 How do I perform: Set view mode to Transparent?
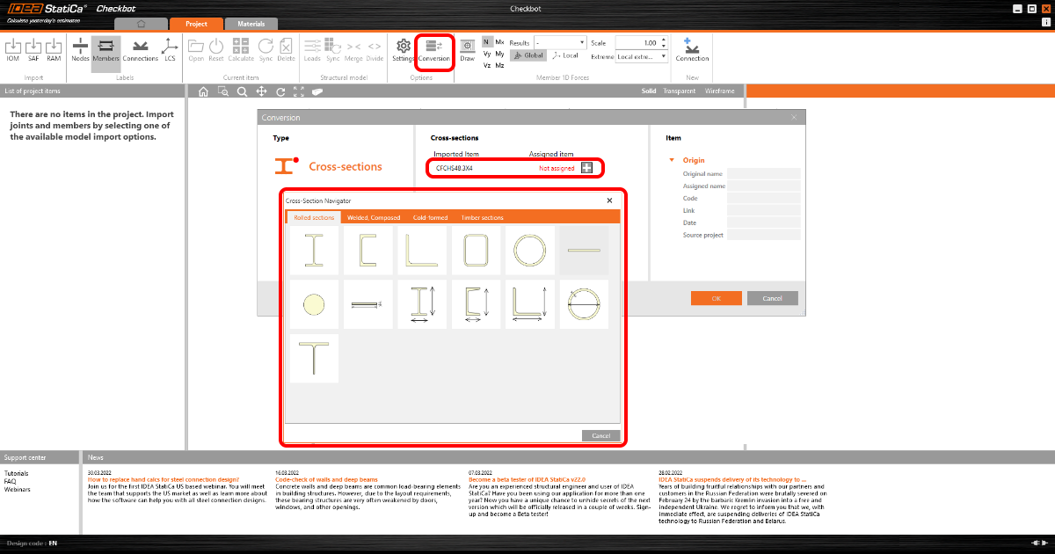pos(680,91)
